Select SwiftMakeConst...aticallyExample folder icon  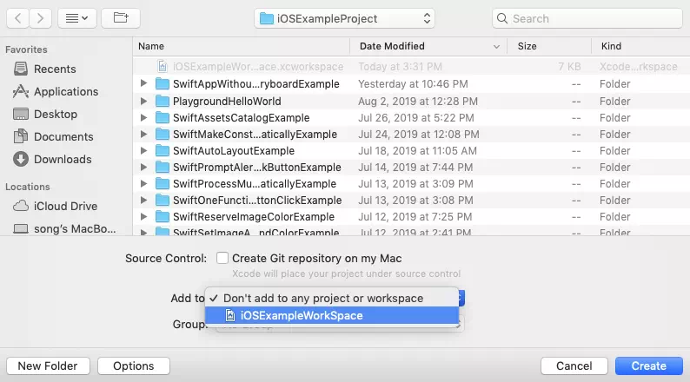(163, 134)
